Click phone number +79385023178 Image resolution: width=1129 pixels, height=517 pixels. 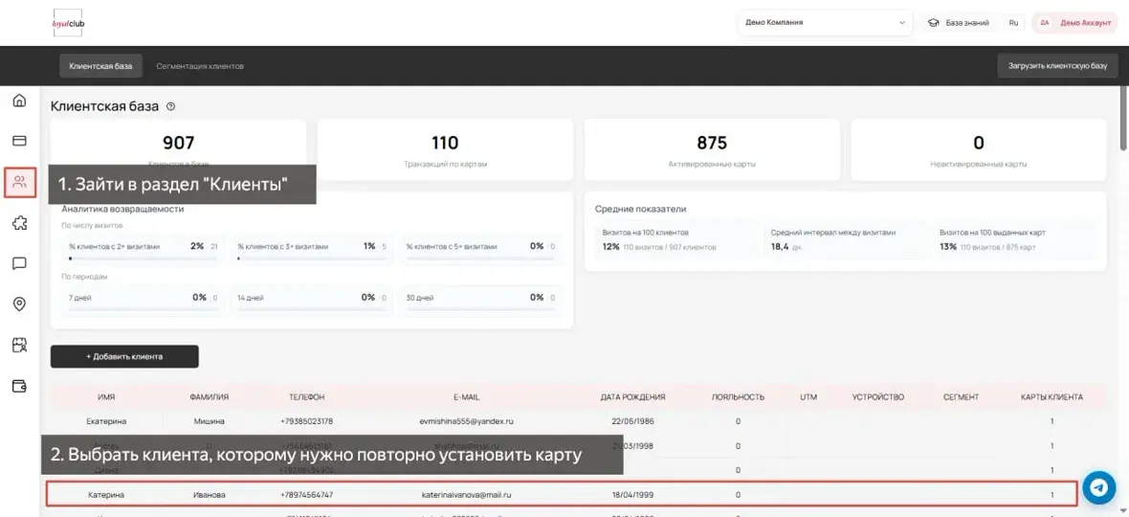pos(307,420)
